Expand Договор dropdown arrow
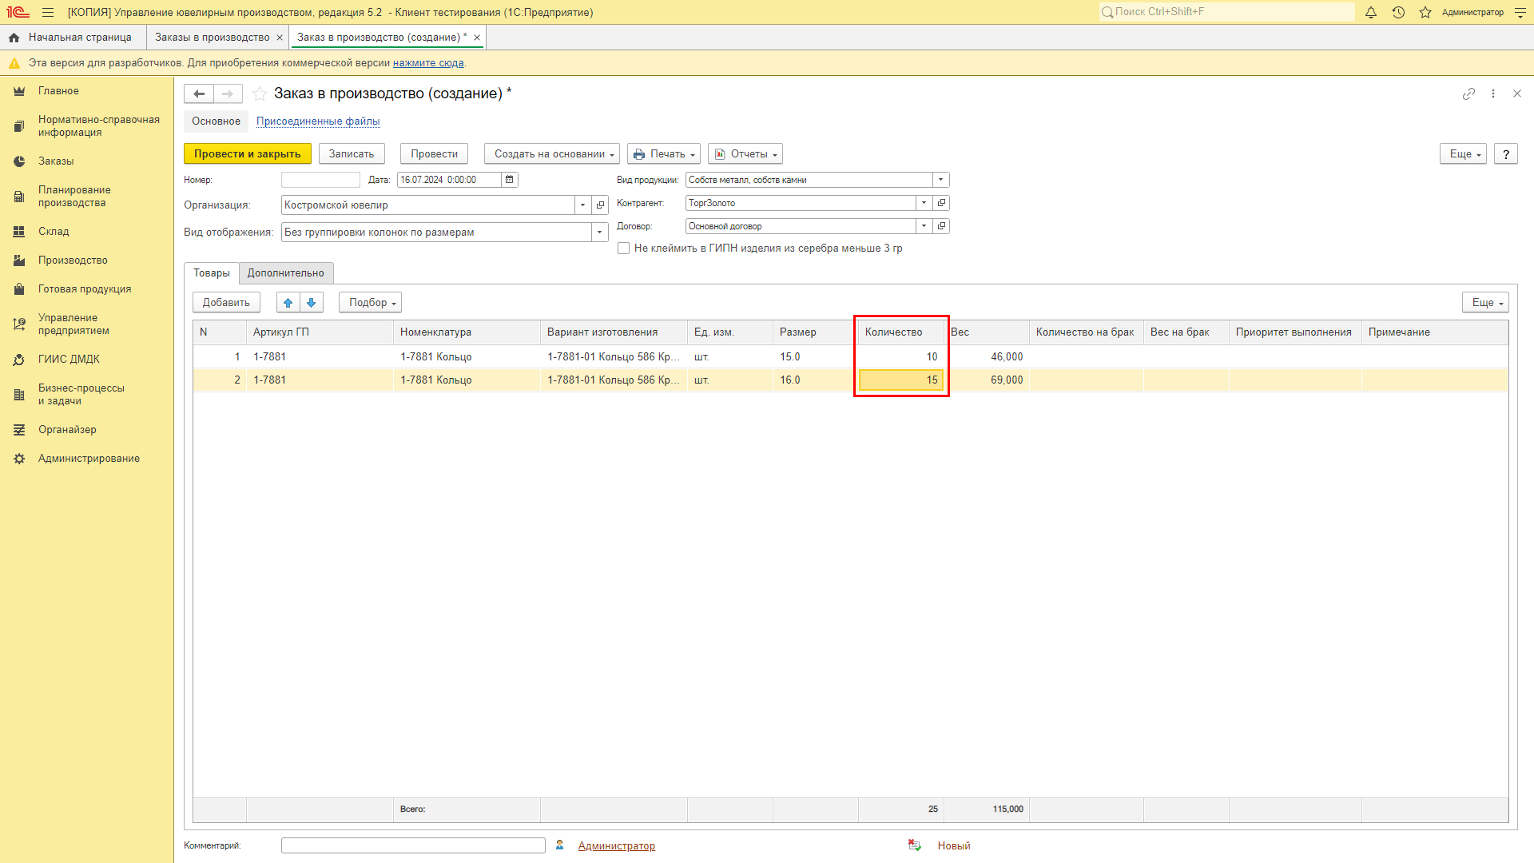 [x=924, y=226]
